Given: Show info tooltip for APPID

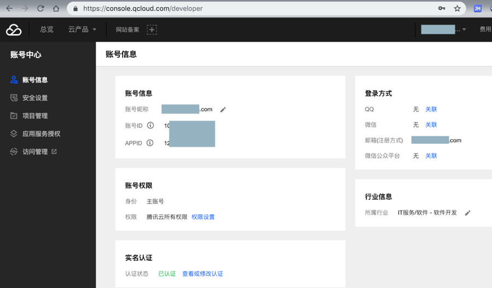Looking at the screenshot, I should tap(150, 143).
